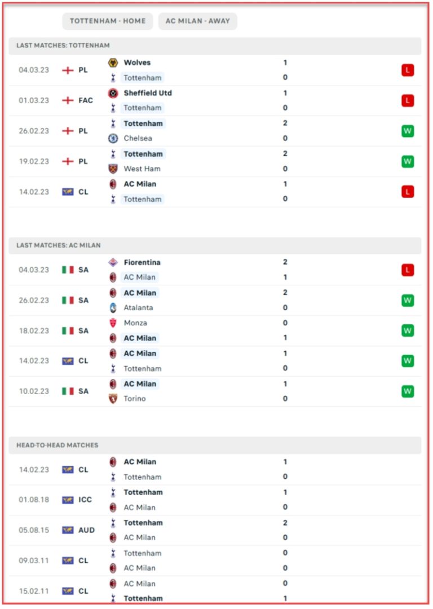
Task: Open the Wolves team link
Action: coord(137,63)
